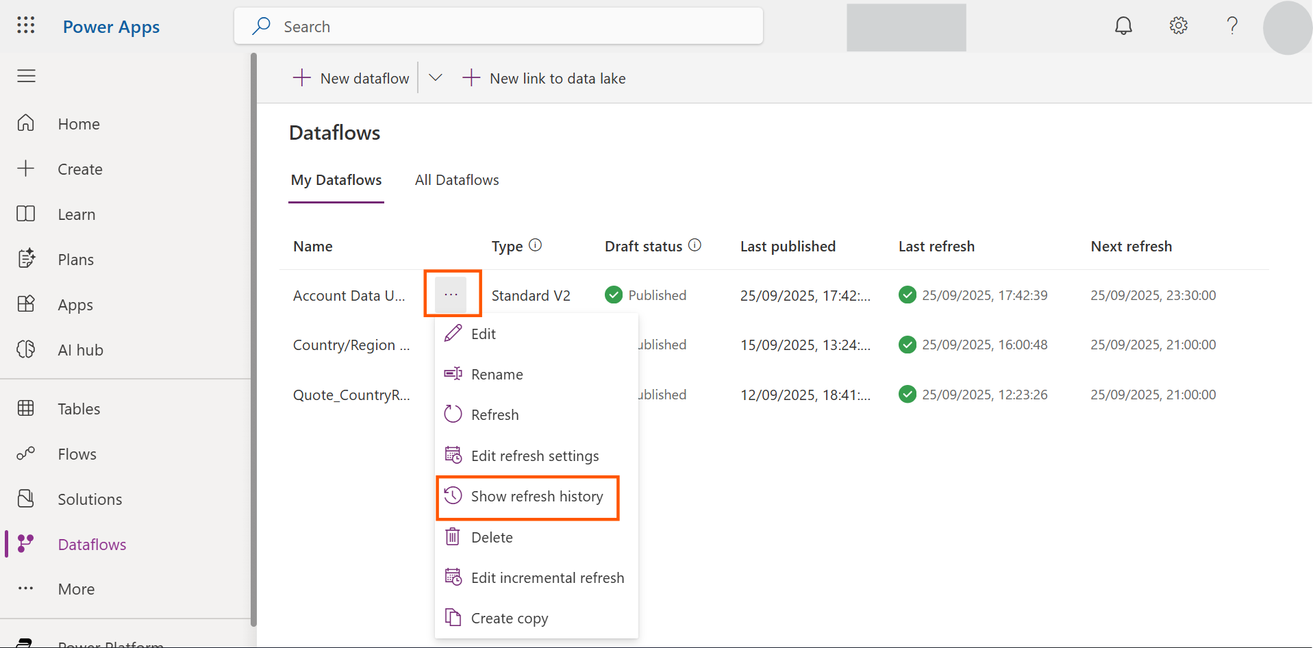Collapse the left navigation hamburger menu
The width and height of the screenshot is (1313, 648).
coord(26,76)
